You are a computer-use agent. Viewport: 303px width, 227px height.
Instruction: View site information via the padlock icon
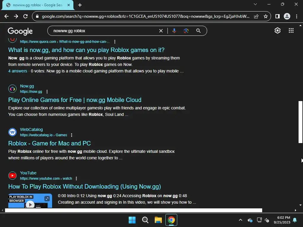coord(38,17)
